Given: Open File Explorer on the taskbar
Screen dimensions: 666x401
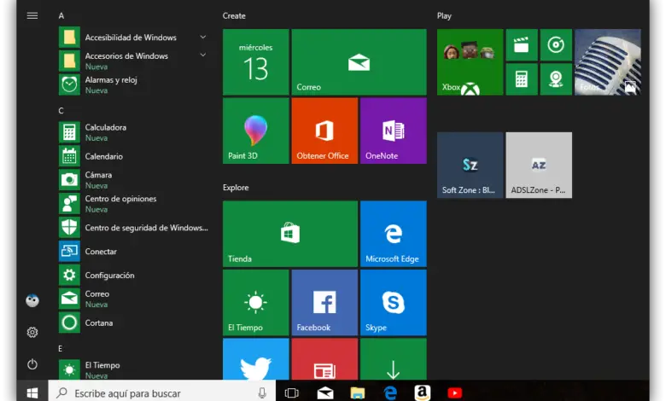Looking at the screenshot, I should point(358,393).
